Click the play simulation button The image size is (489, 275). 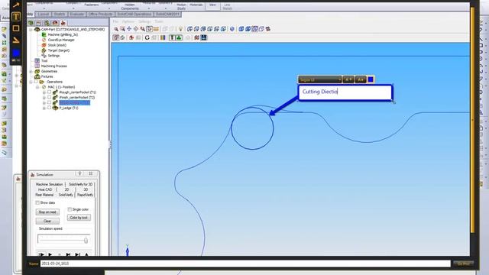point(50,254)
